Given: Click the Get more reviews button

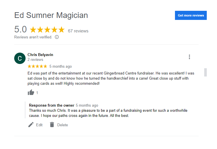Looking at the screenshot, I should click(x=191, y=15).
